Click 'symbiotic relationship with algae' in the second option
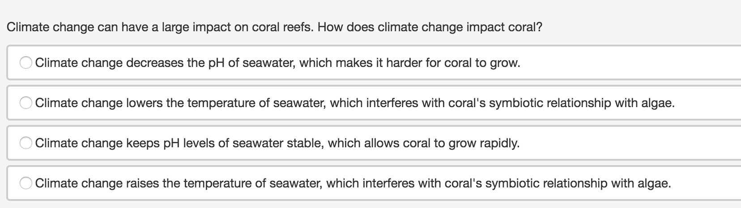 point(582,103)
